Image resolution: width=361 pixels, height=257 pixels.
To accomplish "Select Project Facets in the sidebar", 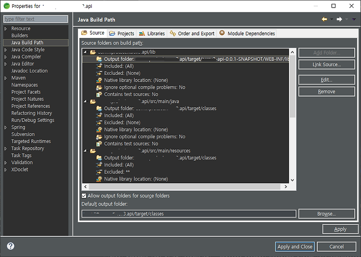I will (26, 92).
